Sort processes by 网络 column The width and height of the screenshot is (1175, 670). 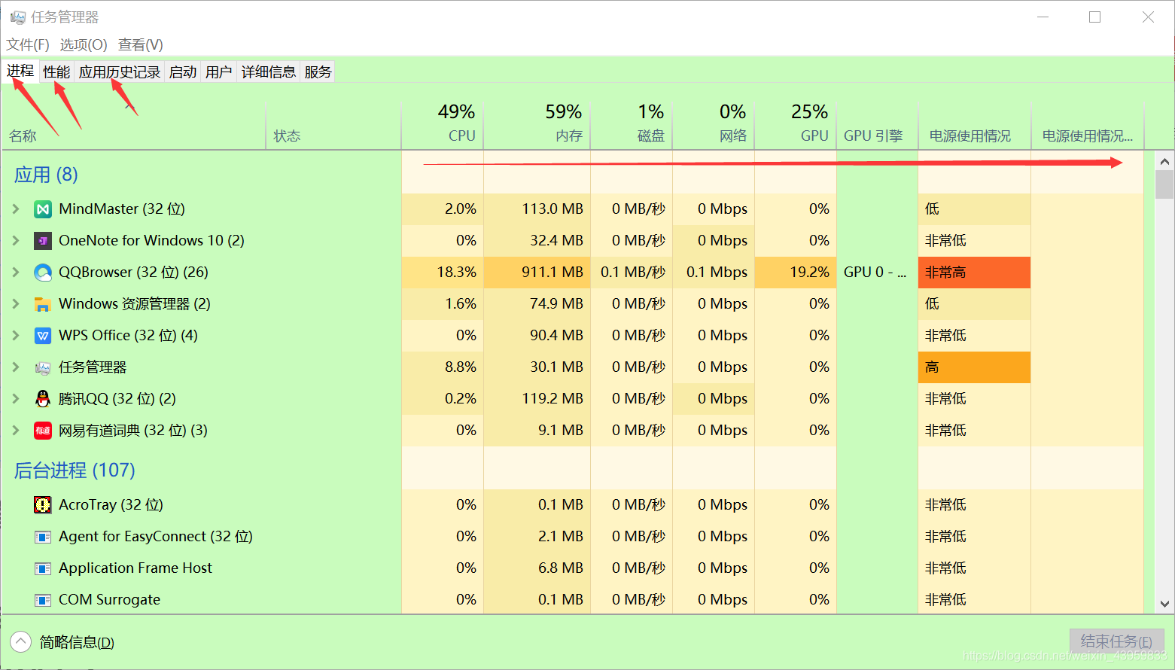click(714, 126)
